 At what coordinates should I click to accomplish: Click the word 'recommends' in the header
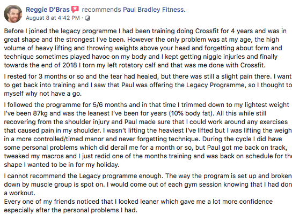[101, 10]
